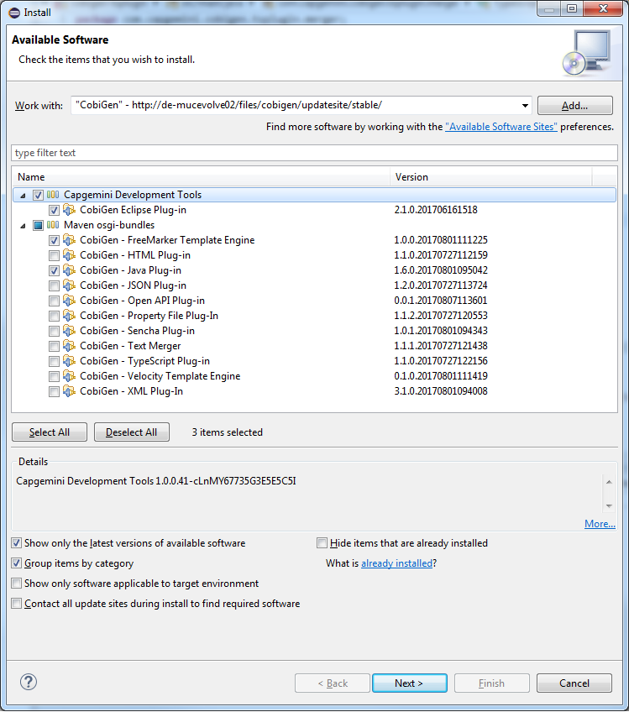Click Details scrollbar up arrow
The height and width of the screenshot is (712, 629).
pyautogui.click(x=609, y=482)
